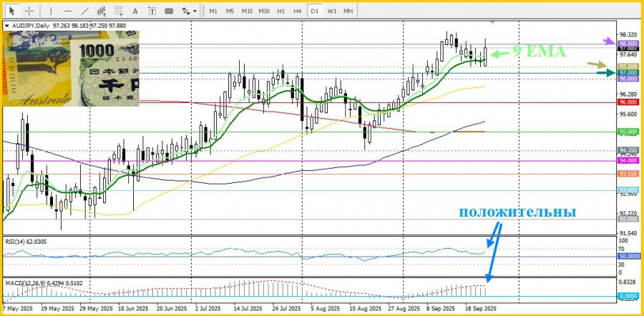Switch to the M1 timeframe
The height and width of the screenshot is (316, 644).
(x=213, y=11)
